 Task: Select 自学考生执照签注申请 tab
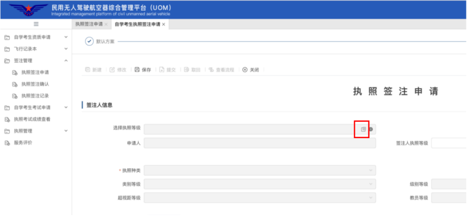tap(138, 25)
